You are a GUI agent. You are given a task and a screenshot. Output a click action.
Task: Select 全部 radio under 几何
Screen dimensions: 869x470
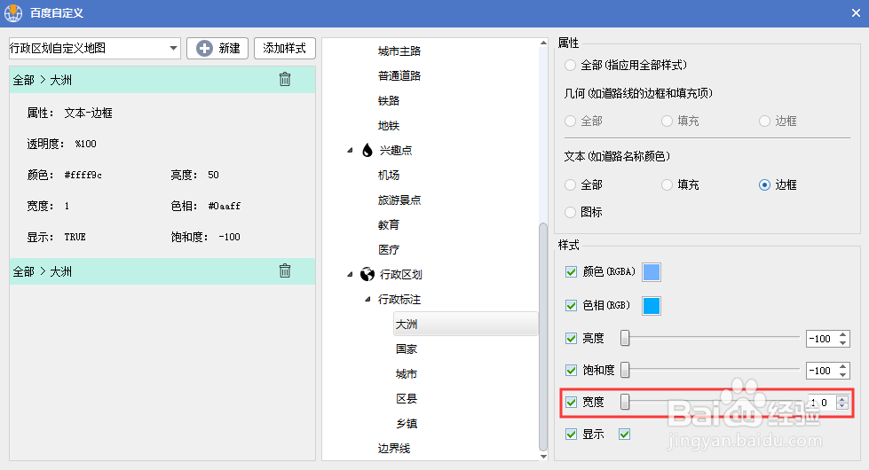click(x=570, y=121)
